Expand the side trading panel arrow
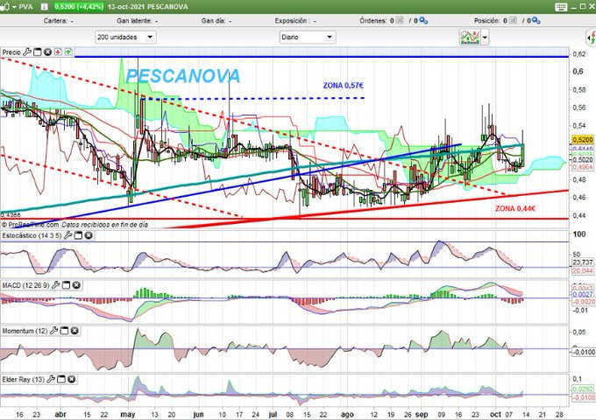596x420 pixels. pos(592,37)
